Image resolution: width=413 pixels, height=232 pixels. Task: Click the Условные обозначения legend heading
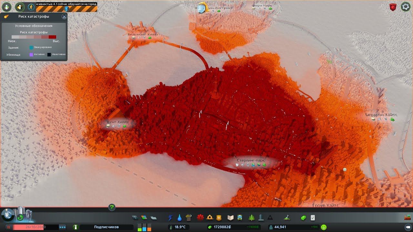[34, 26]
